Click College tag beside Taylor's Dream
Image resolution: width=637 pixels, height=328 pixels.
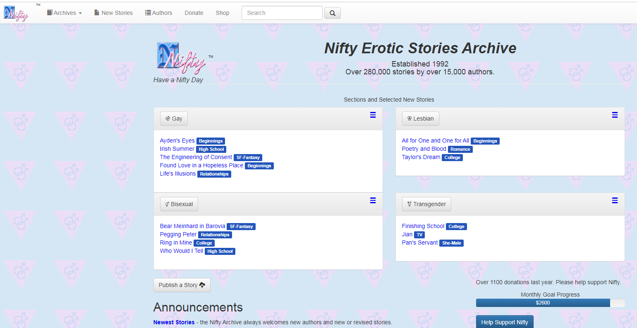point(452,157)
